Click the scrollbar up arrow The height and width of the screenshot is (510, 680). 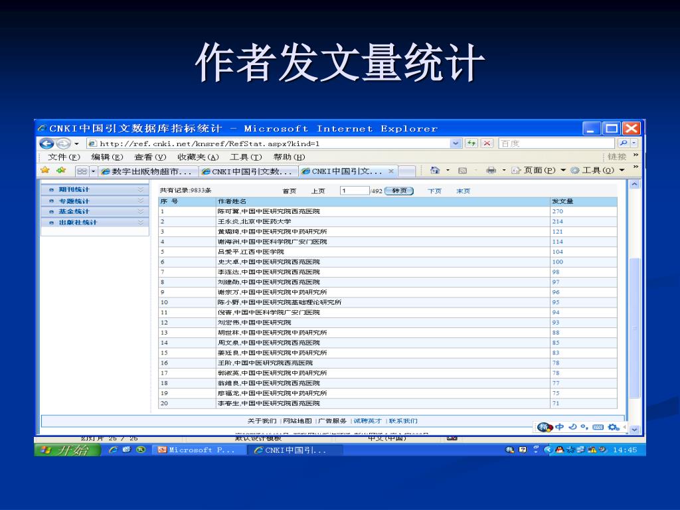click(634, 185)
